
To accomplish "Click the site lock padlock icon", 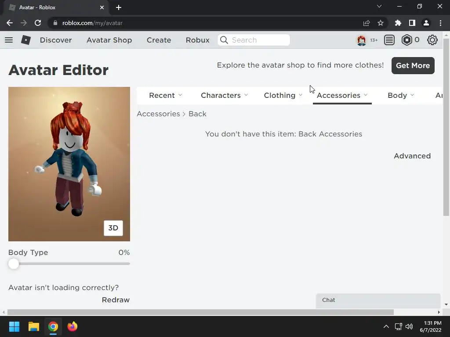I will [x=55, y=23].
